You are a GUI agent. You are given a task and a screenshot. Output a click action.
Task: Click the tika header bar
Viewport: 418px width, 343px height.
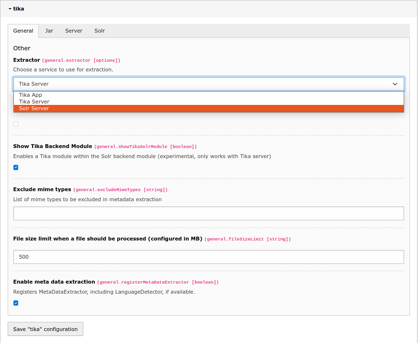coord(209,9)
